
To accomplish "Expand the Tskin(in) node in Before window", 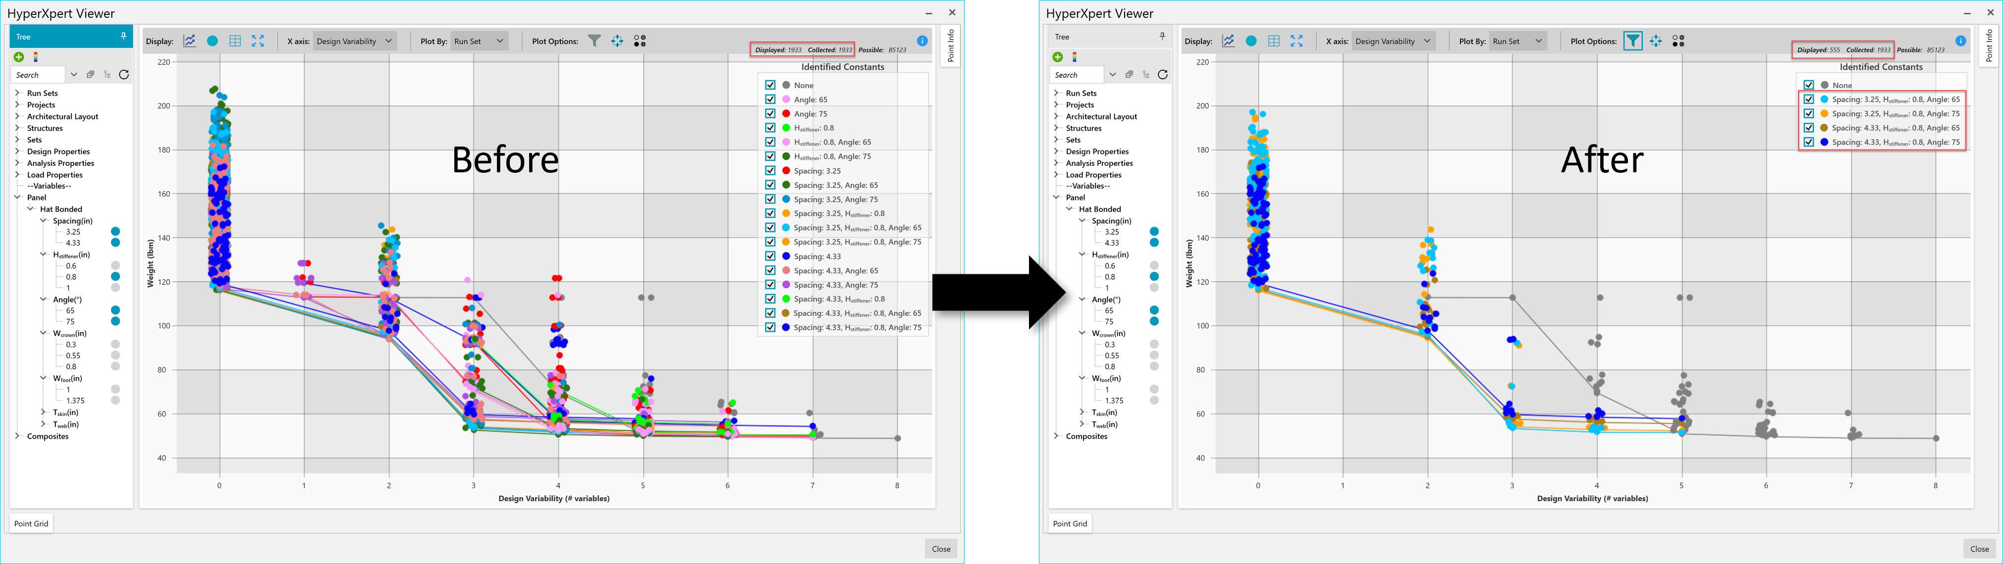I will [44, 412].
